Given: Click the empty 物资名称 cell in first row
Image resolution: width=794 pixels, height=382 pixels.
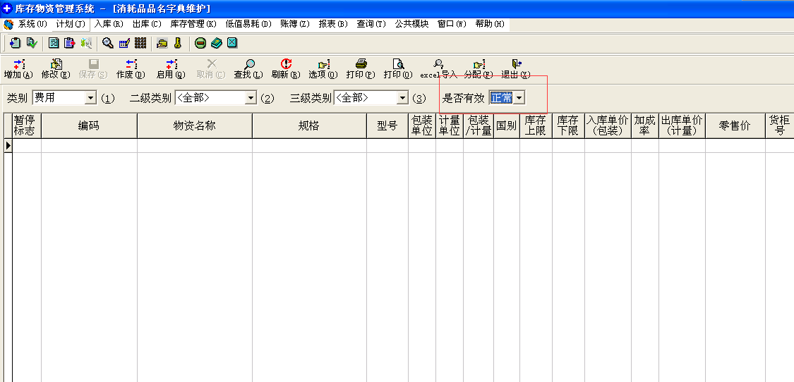Looking at the screenshot, I should pyautogui.click(x=195, y=146).
